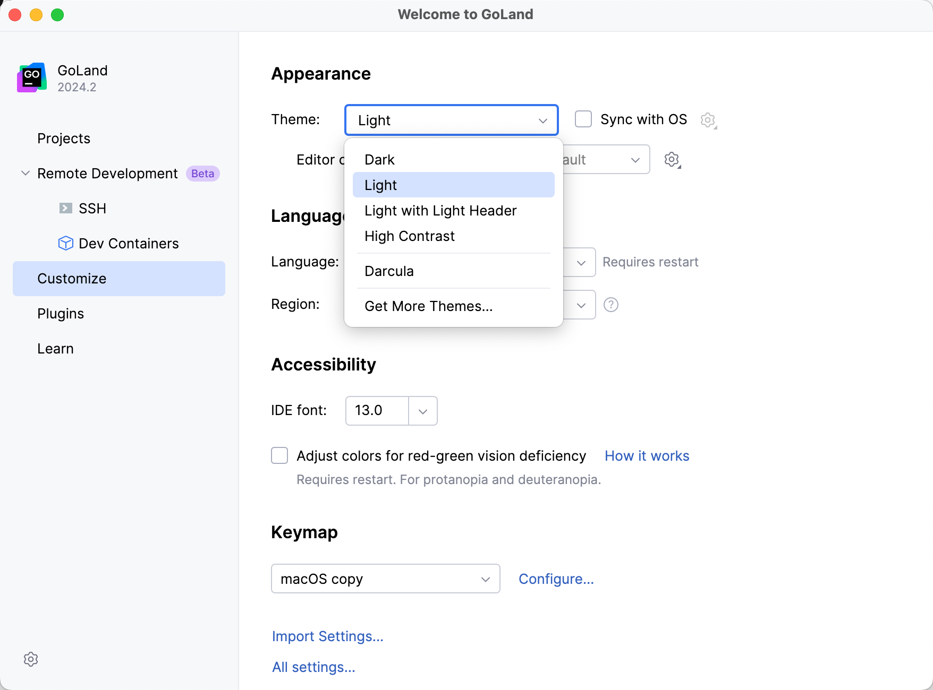The image size is (933, 690).
Task: Open the IDE font size dropdown arrow
Action: [423, 411]
